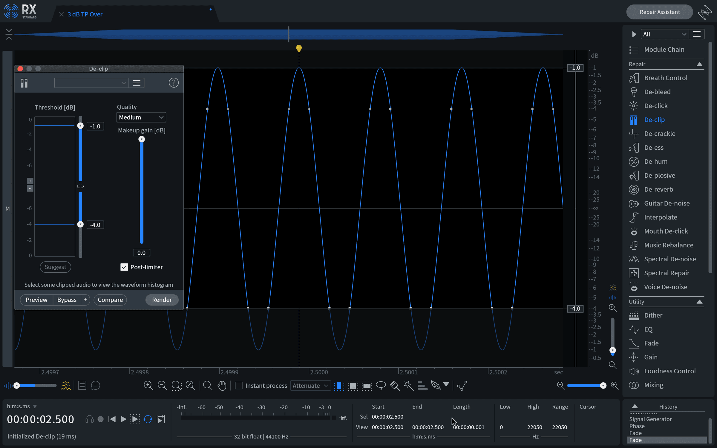Open time format h:m:s.ms dropdown
The width and height of the screenshot is (717, 448).
(x=35, y=406)
